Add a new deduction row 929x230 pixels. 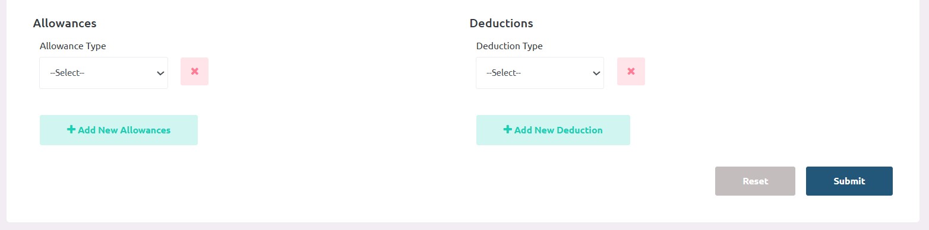(553, 130)
